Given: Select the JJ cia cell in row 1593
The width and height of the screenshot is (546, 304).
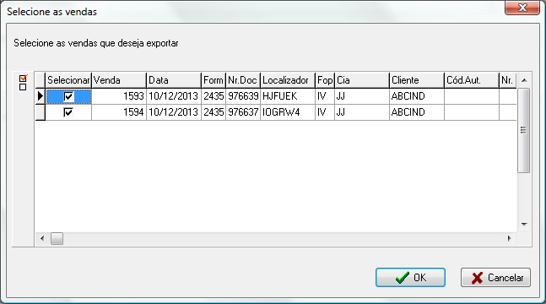Looking at the screenshot, I should pyautogui.click(x=362, y=96).
